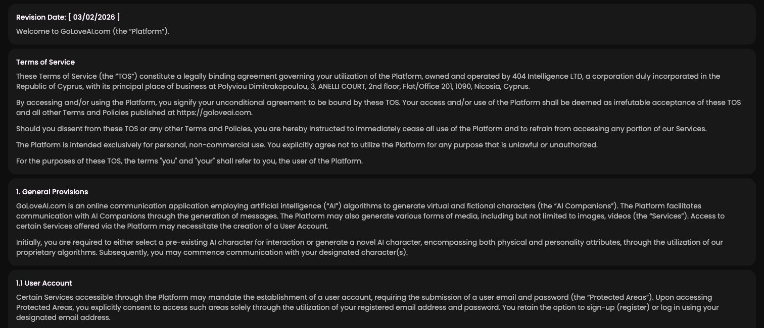Click the paragraph starting 'By accessing and/or using'
764x328 pixels.
click(x=378, y=107)
